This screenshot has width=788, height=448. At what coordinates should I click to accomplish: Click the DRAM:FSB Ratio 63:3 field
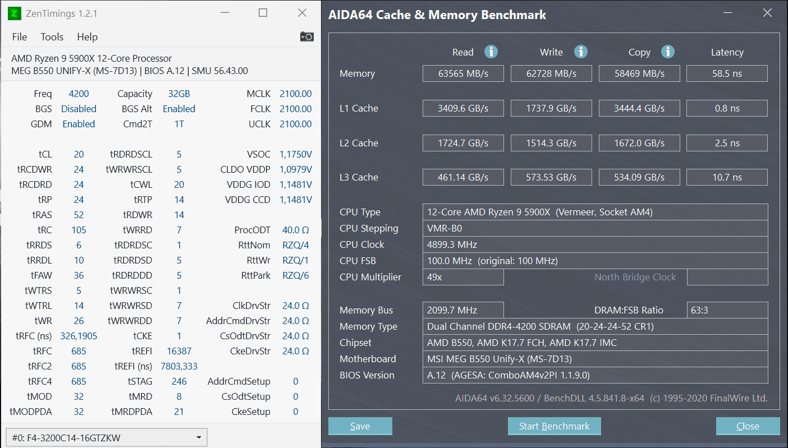727,310
